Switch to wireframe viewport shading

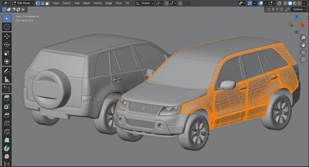pyautogui.click(x=285, y=3)
